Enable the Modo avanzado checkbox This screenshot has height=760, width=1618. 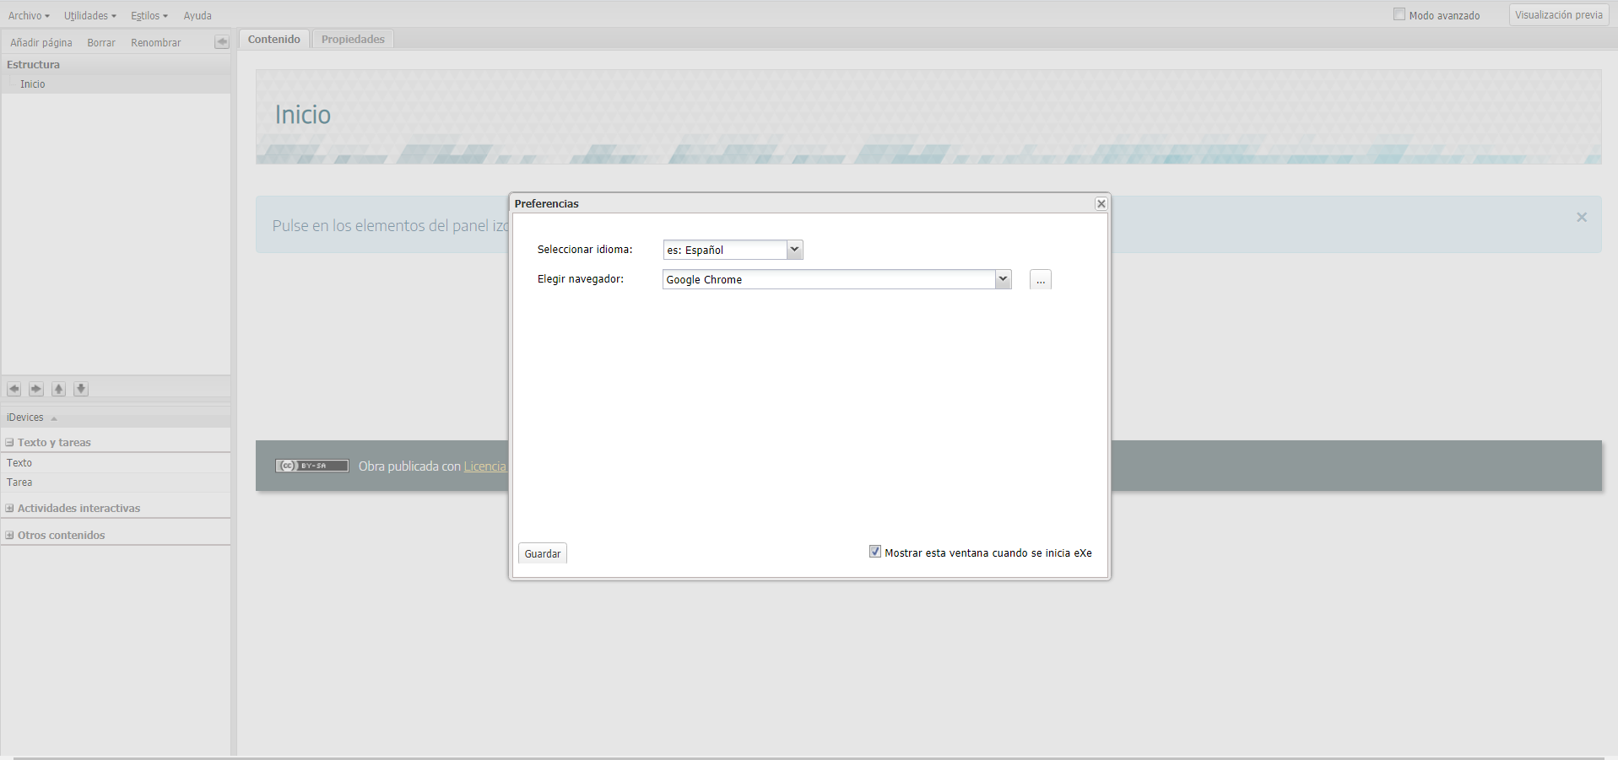coord(1399,14)
